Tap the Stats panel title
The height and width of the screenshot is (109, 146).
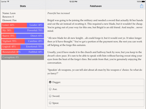tap(23, 6)
